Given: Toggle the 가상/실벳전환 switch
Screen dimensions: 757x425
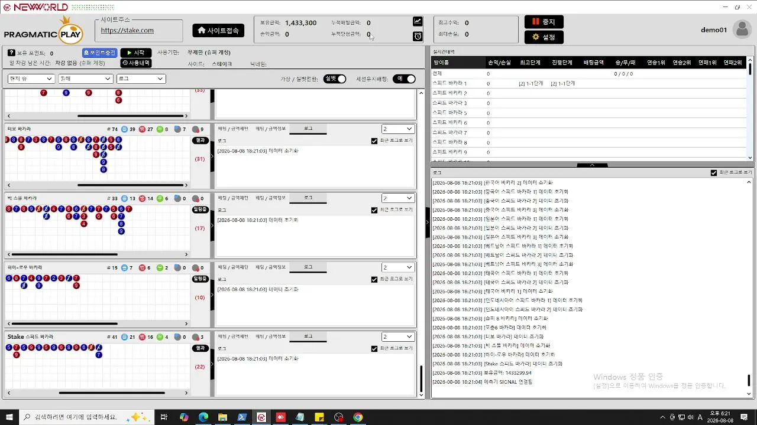Looking at the screenshot, I should coord(335,79).
